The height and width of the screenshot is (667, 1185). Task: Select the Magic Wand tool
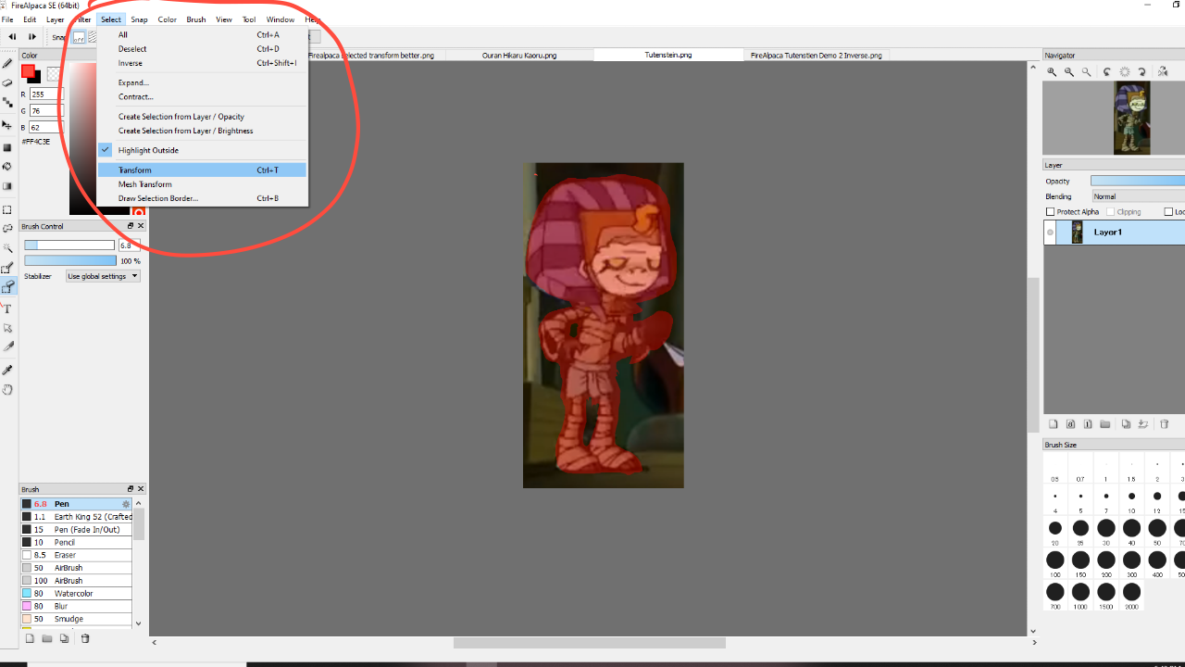click(x=7, y=248)
